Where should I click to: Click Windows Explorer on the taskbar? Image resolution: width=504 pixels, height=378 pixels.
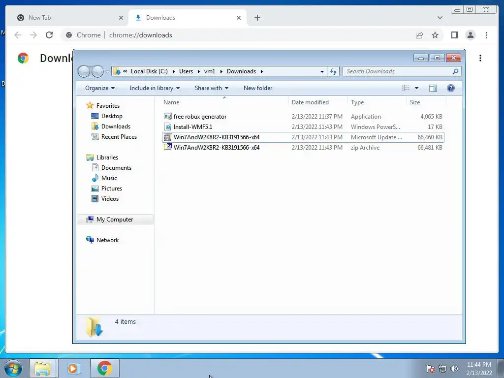click(42, 368)
